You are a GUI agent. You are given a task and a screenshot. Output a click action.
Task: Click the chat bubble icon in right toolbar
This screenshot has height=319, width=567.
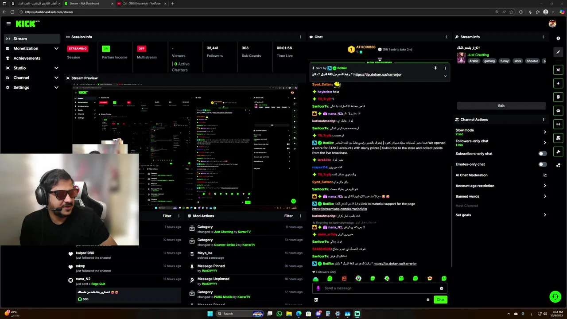click(558, 111)
